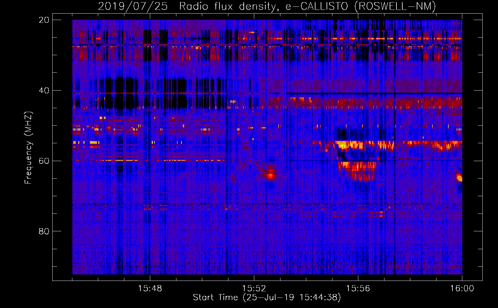Click the 40 frequency tick label
The height and width of the screenshot is (308, 498).
(44, 91)
